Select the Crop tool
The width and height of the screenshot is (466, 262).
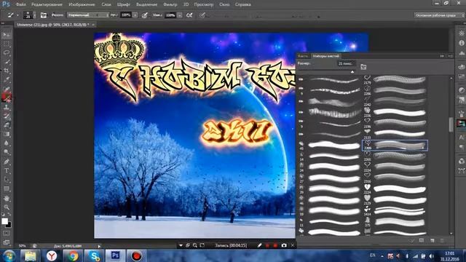(x=7, y=71)
